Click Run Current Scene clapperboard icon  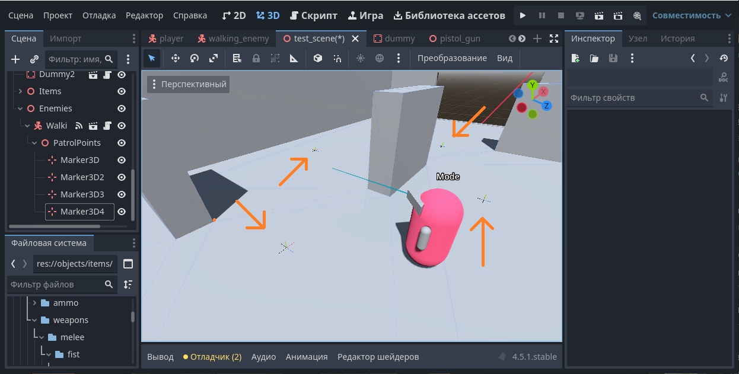[599, 15]
